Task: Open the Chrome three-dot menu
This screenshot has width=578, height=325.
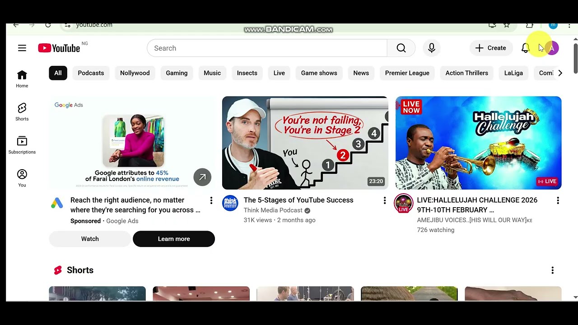Action: [569, 25]
